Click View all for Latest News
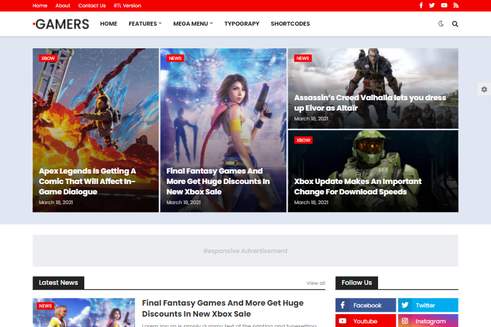The image size is (491, 327). [316, 283]
